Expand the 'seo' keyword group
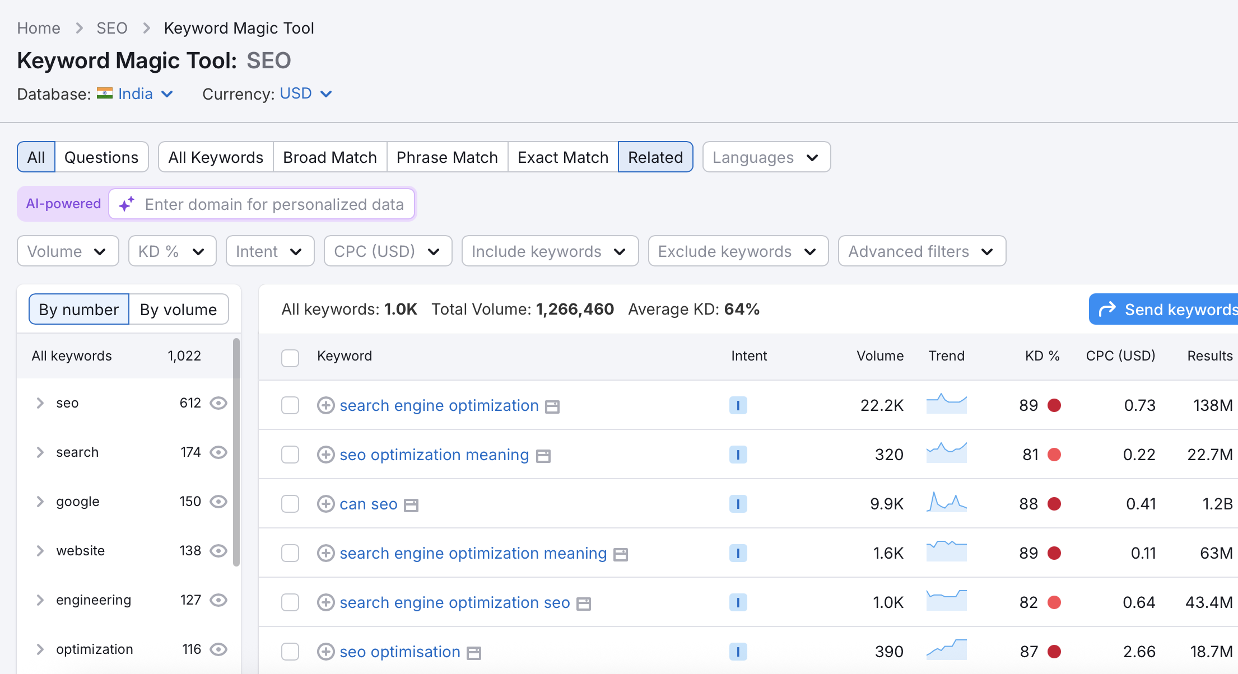1238x674 pixels. [x=40, y=403]
